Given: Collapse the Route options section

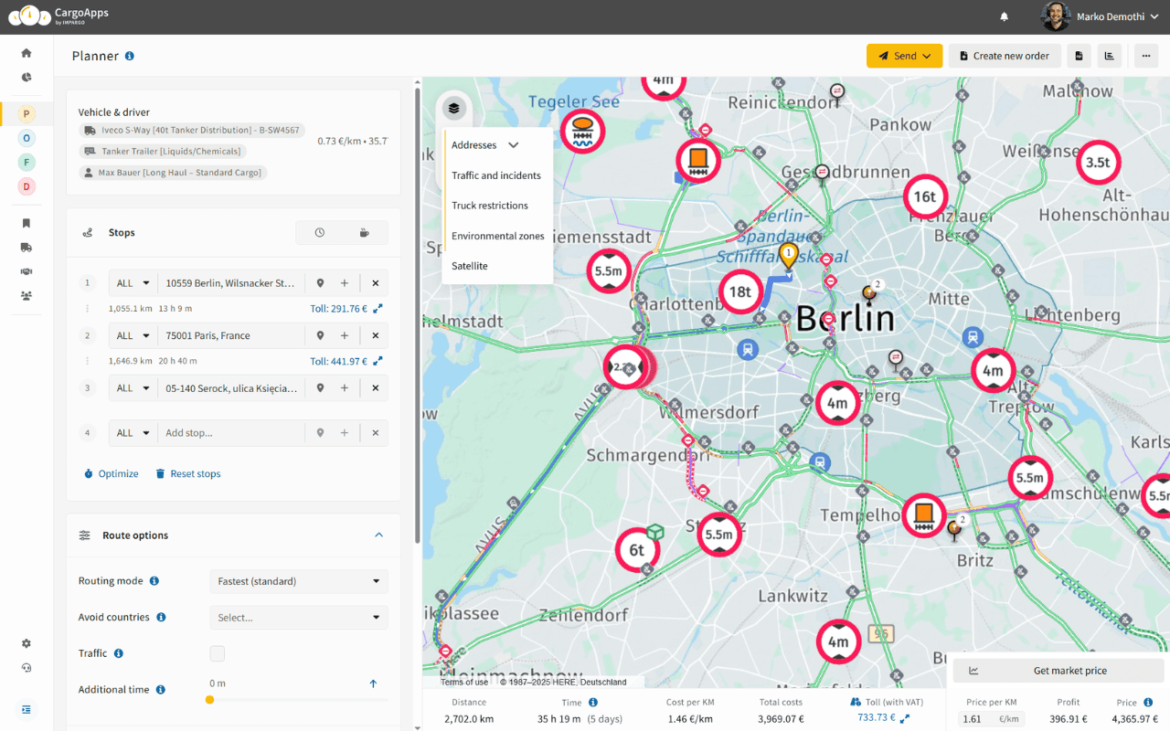Looking at the screenshot, I should pos(378,535).
